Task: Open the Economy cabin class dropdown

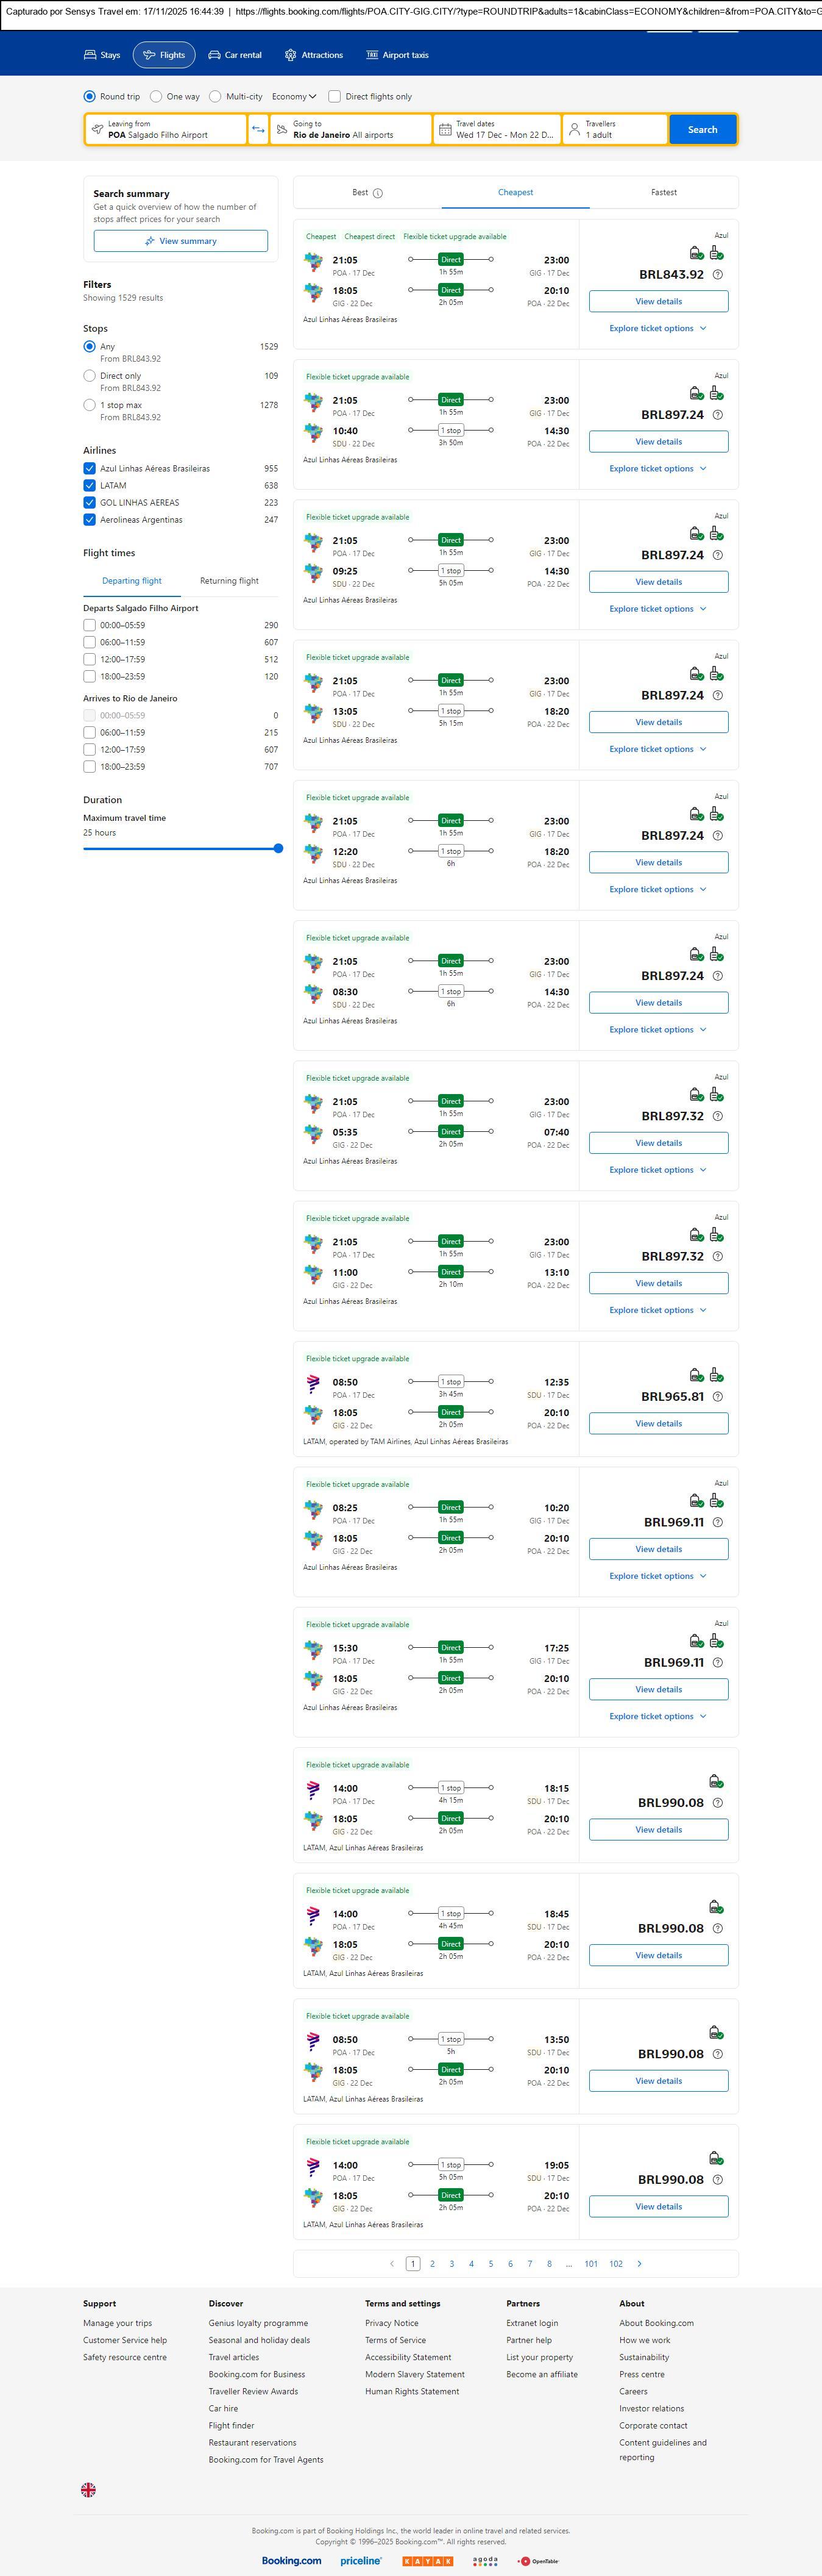Action: [x=294, y=97]
